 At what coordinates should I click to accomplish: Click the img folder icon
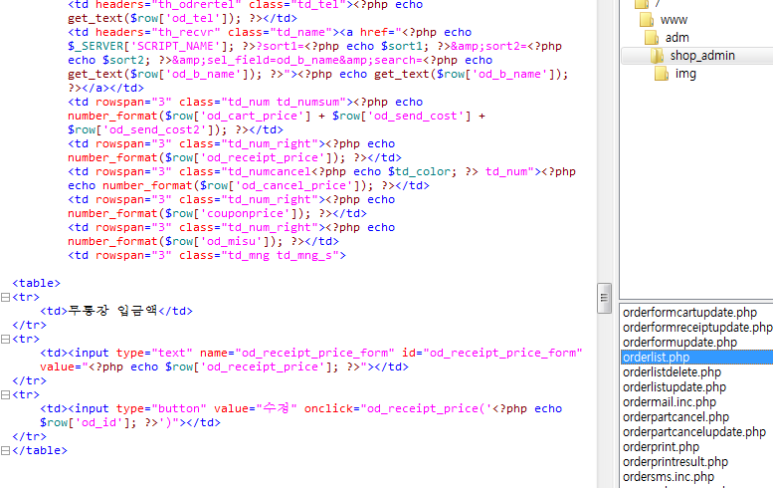click(x=662, y=74)
